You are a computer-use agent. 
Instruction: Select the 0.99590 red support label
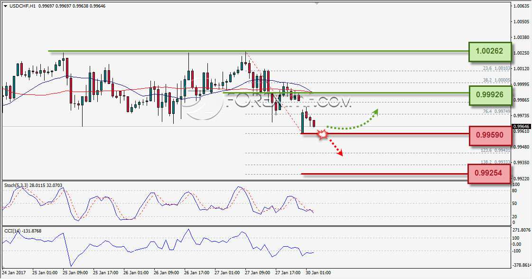(490, 135)
